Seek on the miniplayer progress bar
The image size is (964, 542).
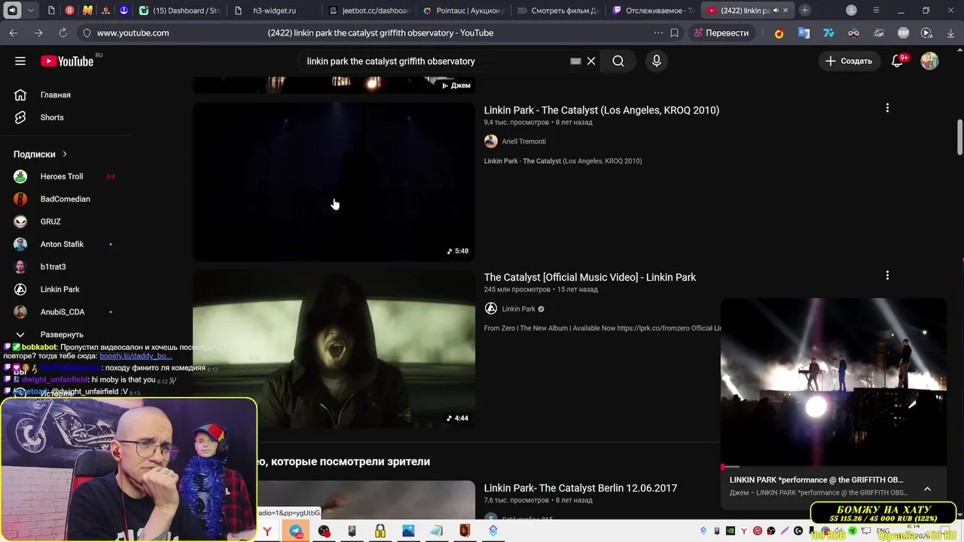coord(833,467)
